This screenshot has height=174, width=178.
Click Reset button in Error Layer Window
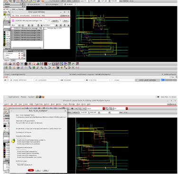[66, 21]
